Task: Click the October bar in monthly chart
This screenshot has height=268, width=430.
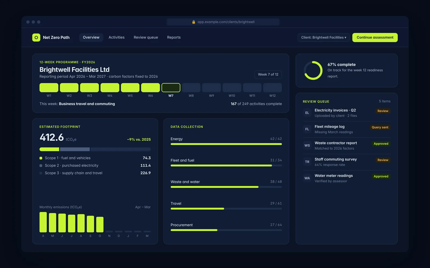Action: (100, 225)
